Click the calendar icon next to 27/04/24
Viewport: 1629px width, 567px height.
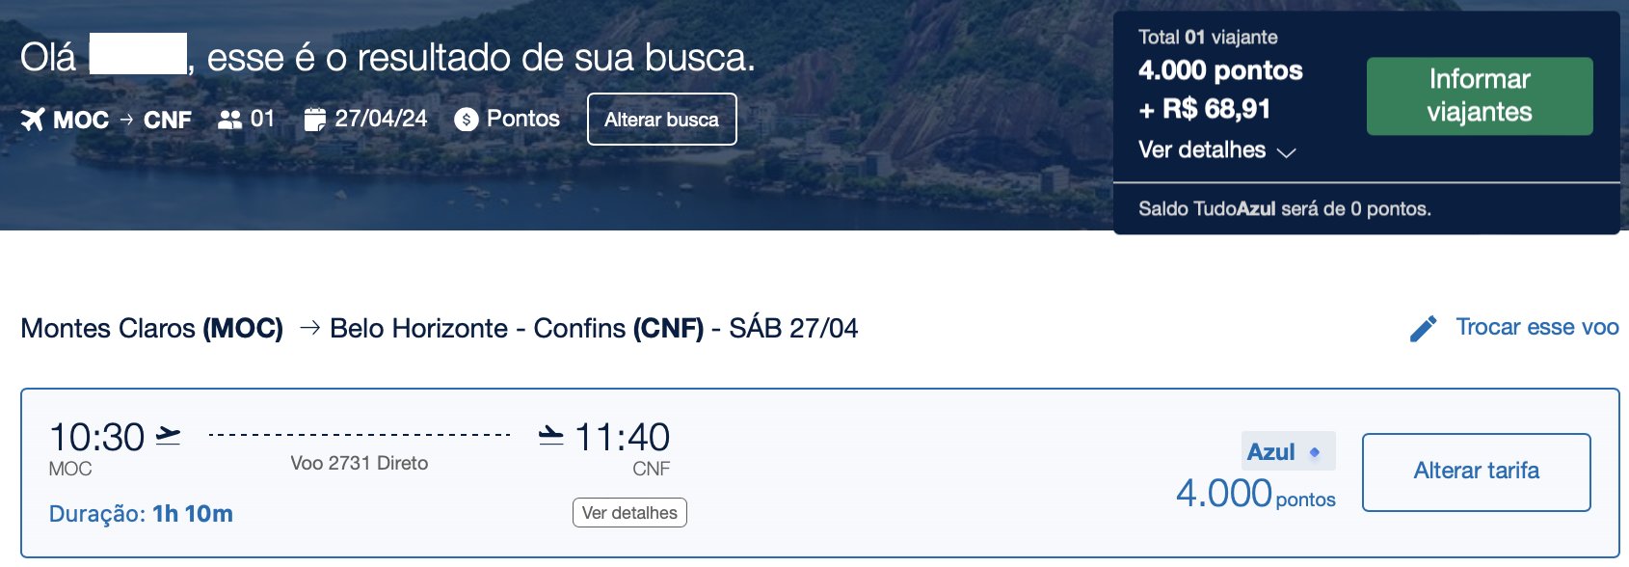[314, 120]
